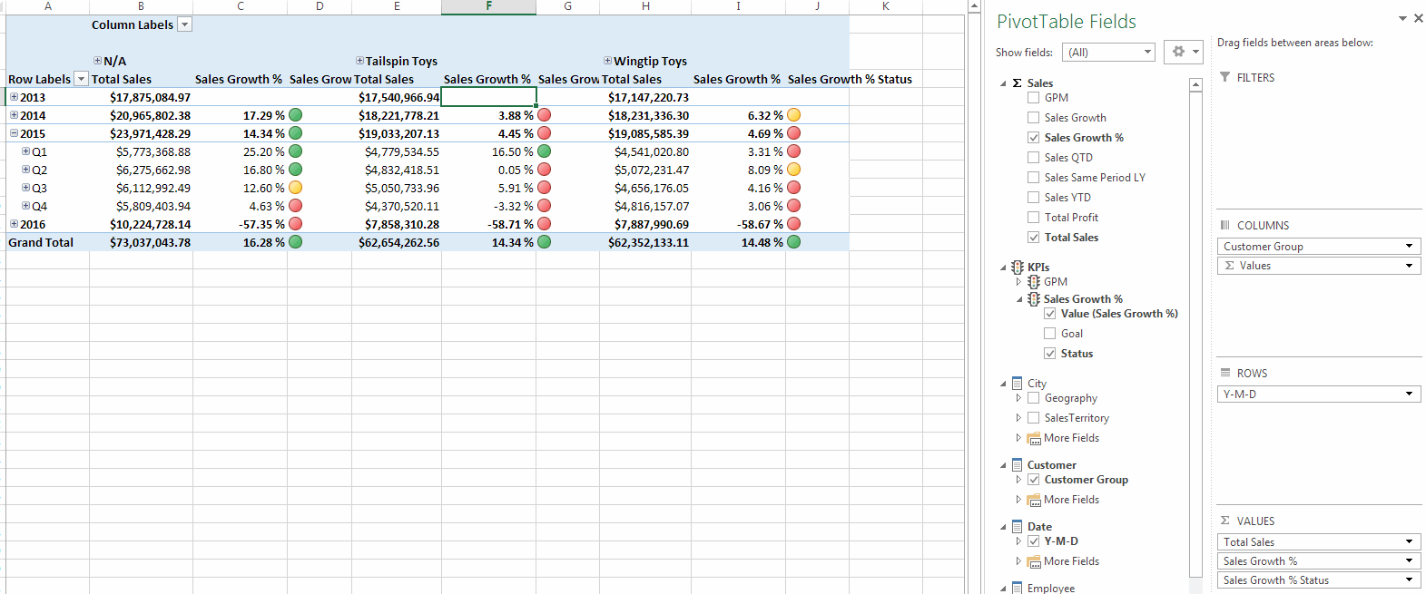
Task: Uncheck the Total Sales checkbox
Action: point(1033,237)
